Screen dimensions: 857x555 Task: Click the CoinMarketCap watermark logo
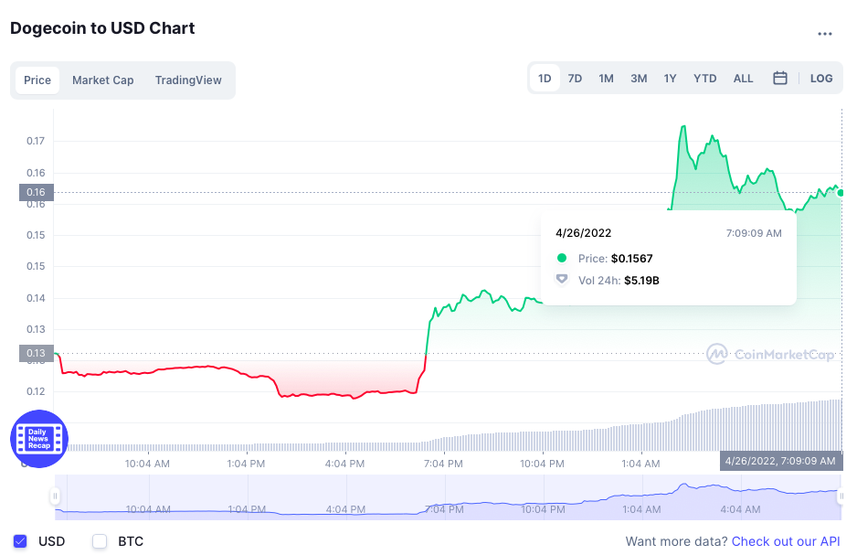[x=770, y=354]
